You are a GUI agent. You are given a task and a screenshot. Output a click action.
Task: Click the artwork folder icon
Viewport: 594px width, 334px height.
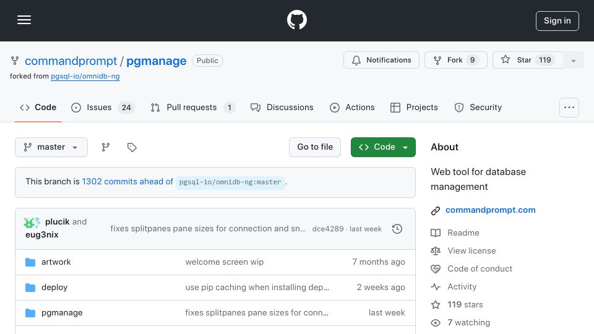[30, 262]
